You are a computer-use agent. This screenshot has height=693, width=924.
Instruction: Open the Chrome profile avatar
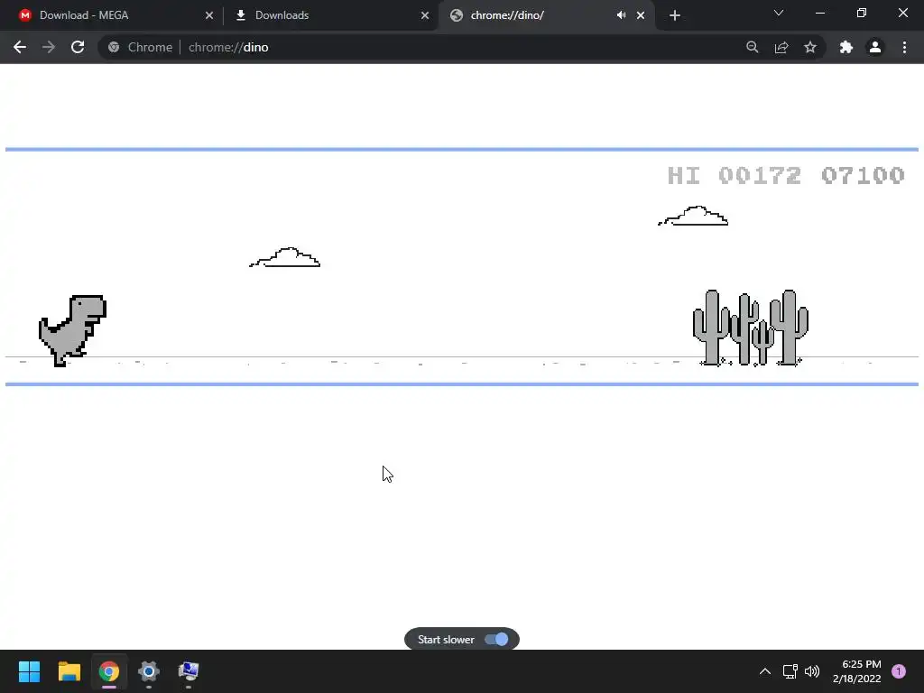[875, 47]
